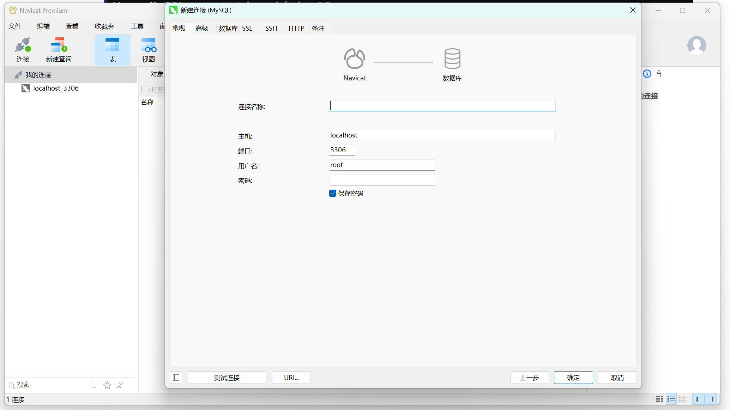The height and width of the screenshot is (410, 730).
Task: Toggle the right information pane visibility
Action: click(x=711, y=399)
